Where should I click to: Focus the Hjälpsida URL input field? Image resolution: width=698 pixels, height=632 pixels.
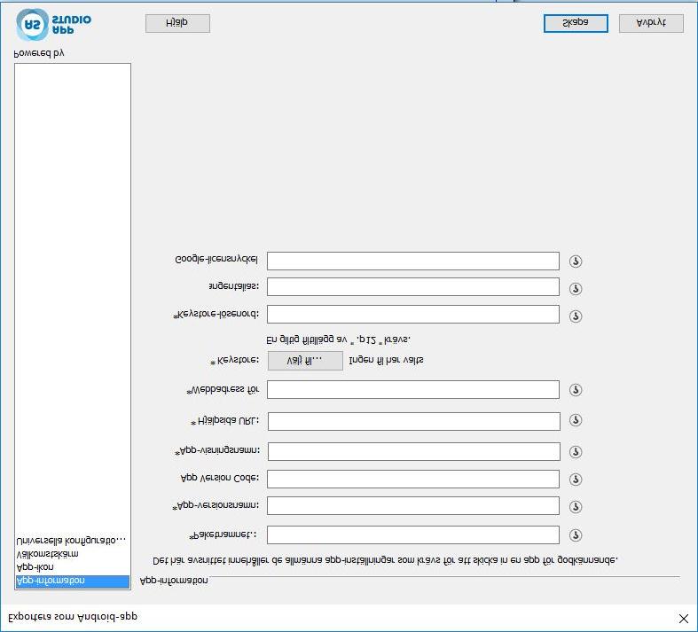click(x=414, y=422)
